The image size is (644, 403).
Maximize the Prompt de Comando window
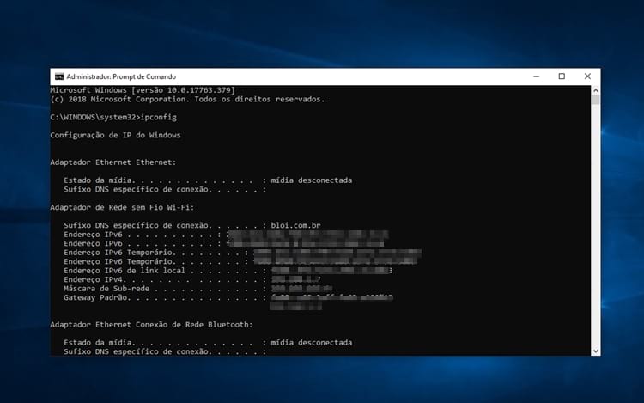562,76
